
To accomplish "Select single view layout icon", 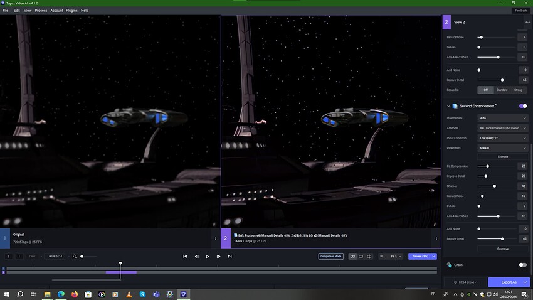I will pos(361,256).
